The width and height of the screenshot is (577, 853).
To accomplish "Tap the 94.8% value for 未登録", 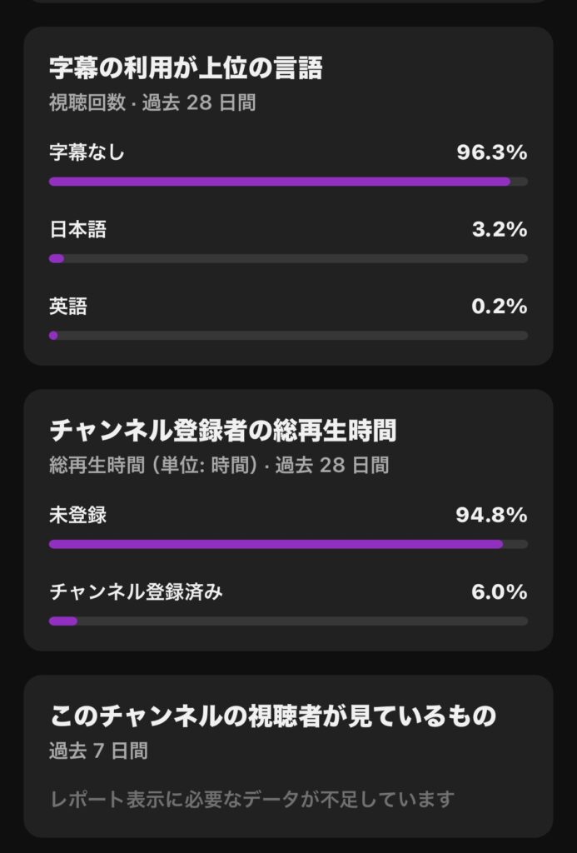I will coord(491,515).
